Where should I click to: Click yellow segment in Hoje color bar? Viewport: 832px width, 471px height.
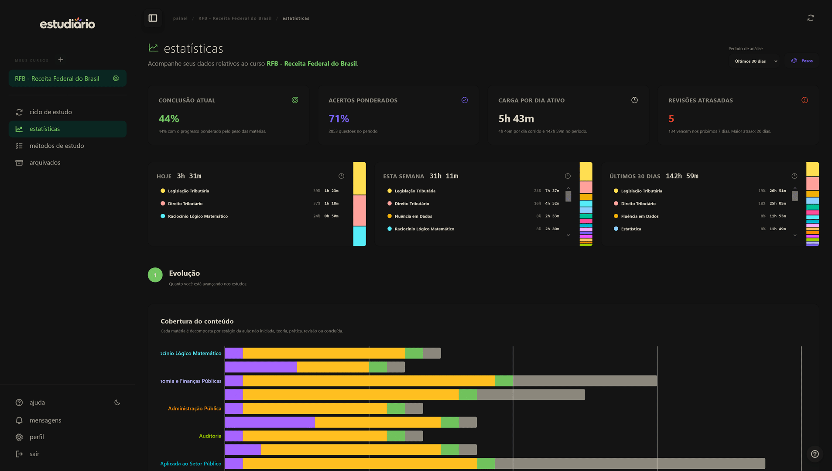coord(360,178)
